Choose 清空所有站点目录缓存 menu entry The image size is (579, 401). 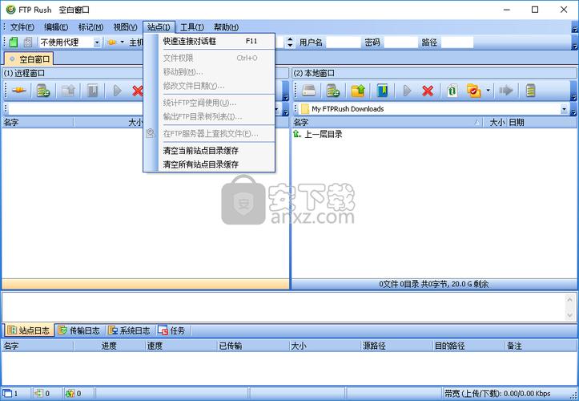click(217, 164)
